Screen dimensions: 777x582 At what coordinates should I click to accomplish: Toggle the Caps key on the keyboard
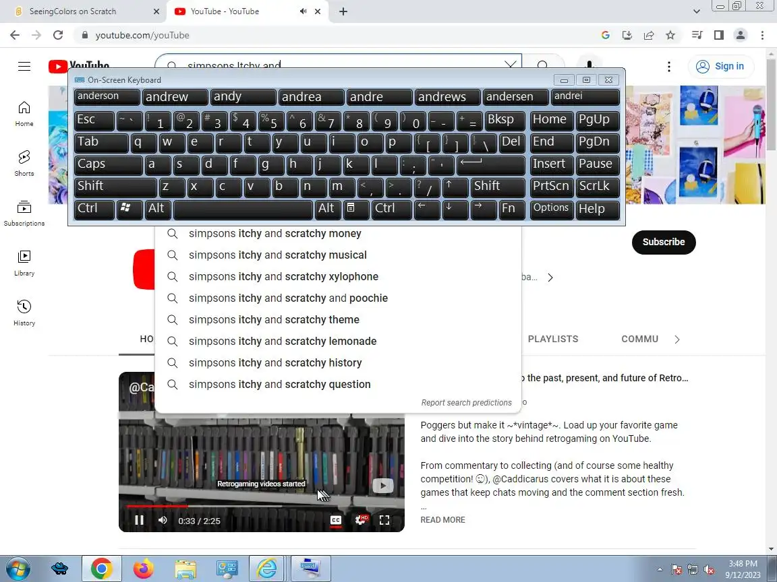tap(108, 165)
